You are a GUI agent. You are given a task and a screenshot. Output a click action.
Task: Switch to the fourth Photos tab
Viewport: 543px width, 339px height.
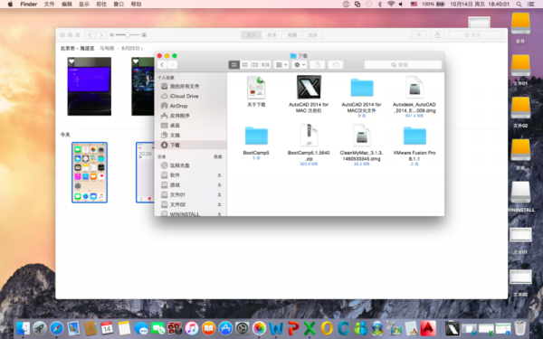312,35
